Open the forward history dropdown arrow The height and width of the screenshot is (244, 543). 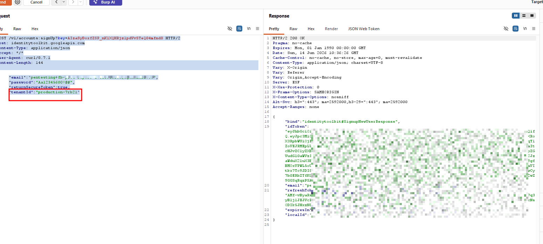click(x=81, y=2)
